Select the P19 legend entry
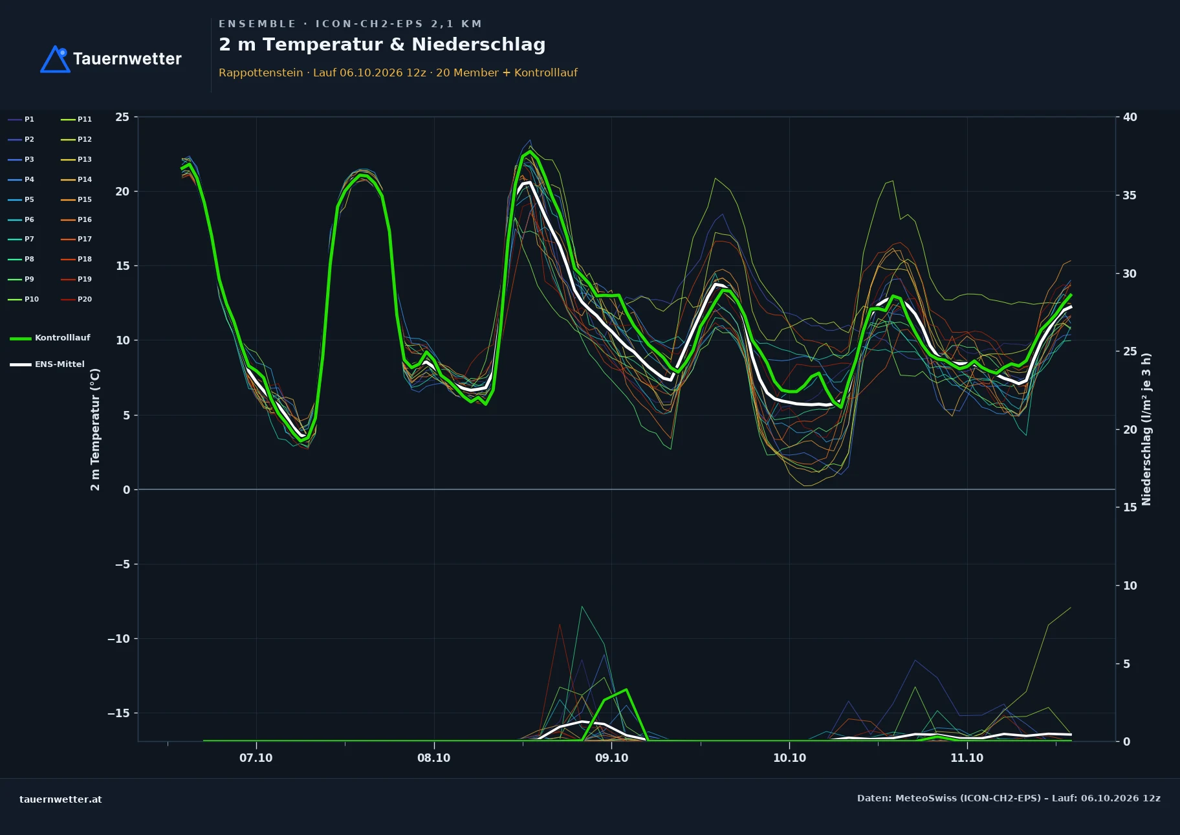This screenshot has width=1180, height=835. point(76,279)
